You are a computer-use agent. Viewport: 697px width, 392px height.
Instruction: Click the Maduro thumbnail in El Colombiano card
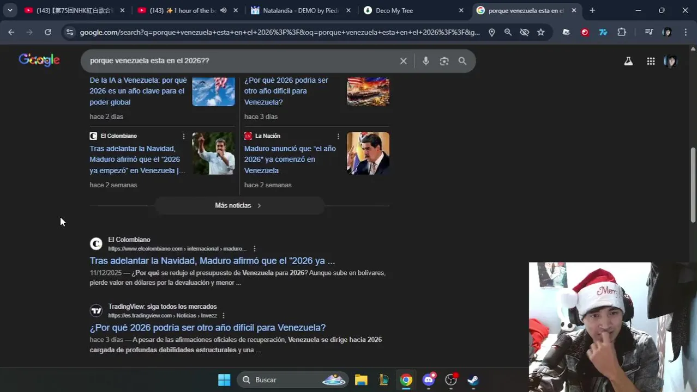pos(213,154)
